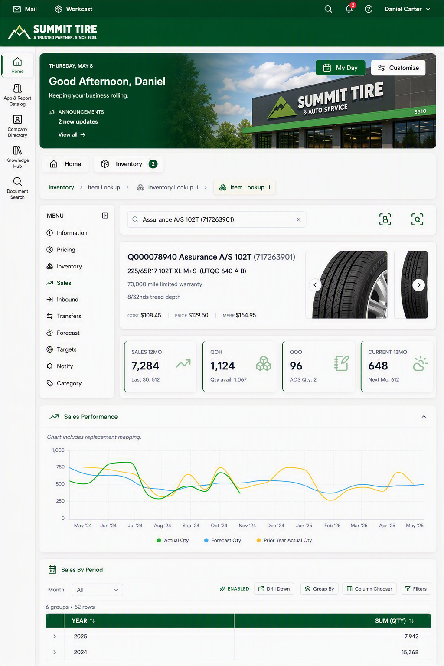Click the Summit Tire logo
Image resolution: width=444 pixels, height=666 pixels.
(53, 32)
